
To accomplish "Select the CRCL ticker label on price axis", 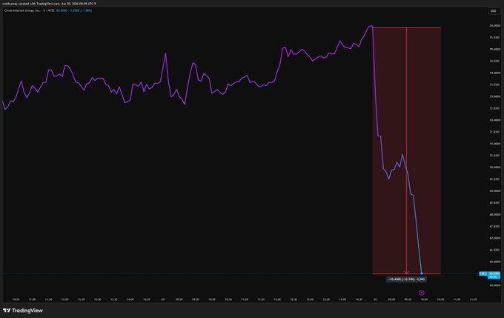I will (x=483, y=274).
